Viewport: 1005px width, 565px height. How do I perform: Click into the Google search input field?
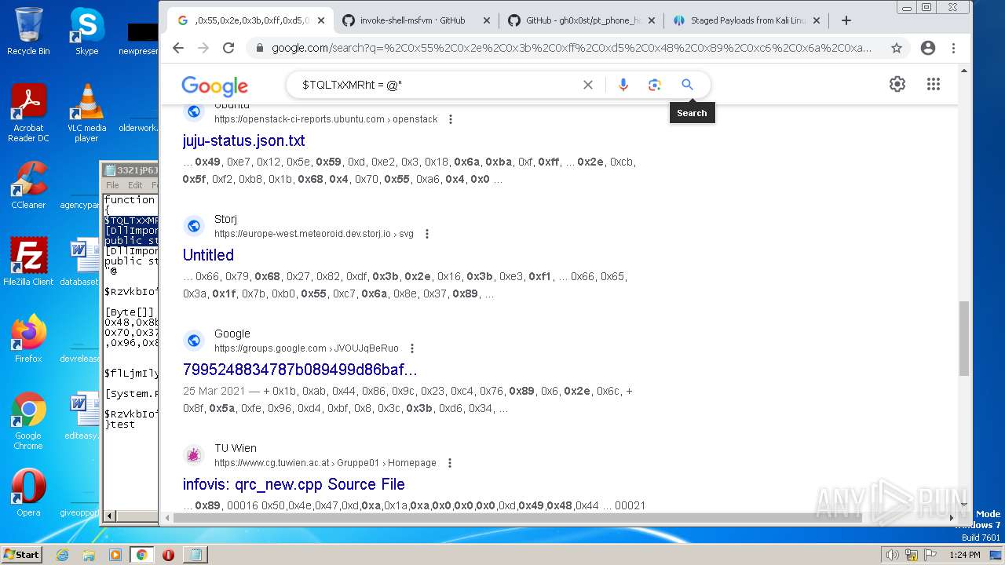[x=436, y=85]
